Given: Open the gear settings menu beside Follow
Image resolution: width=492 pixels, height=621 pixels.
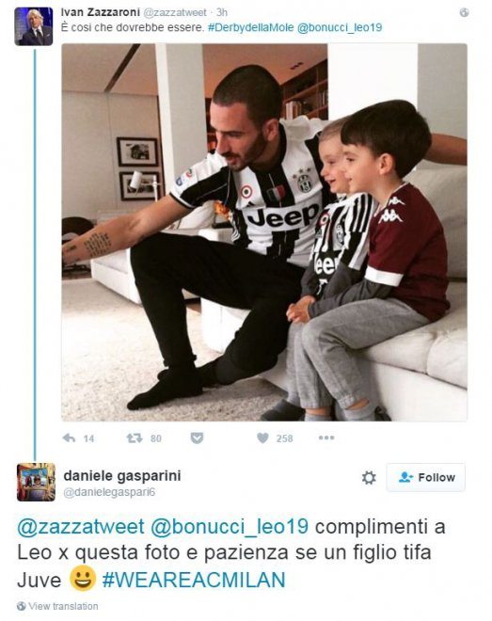Looking at the screenshot, I should (369, 478).
